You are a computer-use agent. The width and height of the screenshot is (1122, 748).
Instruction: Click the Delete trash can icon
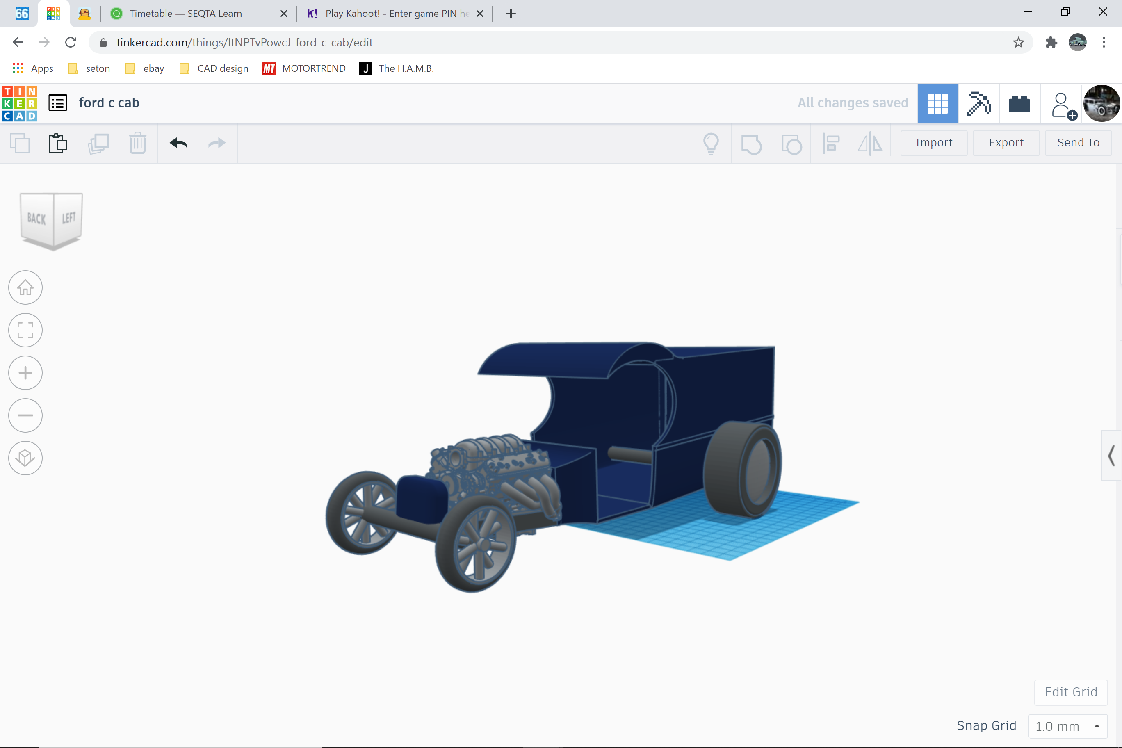coord(137,143)
